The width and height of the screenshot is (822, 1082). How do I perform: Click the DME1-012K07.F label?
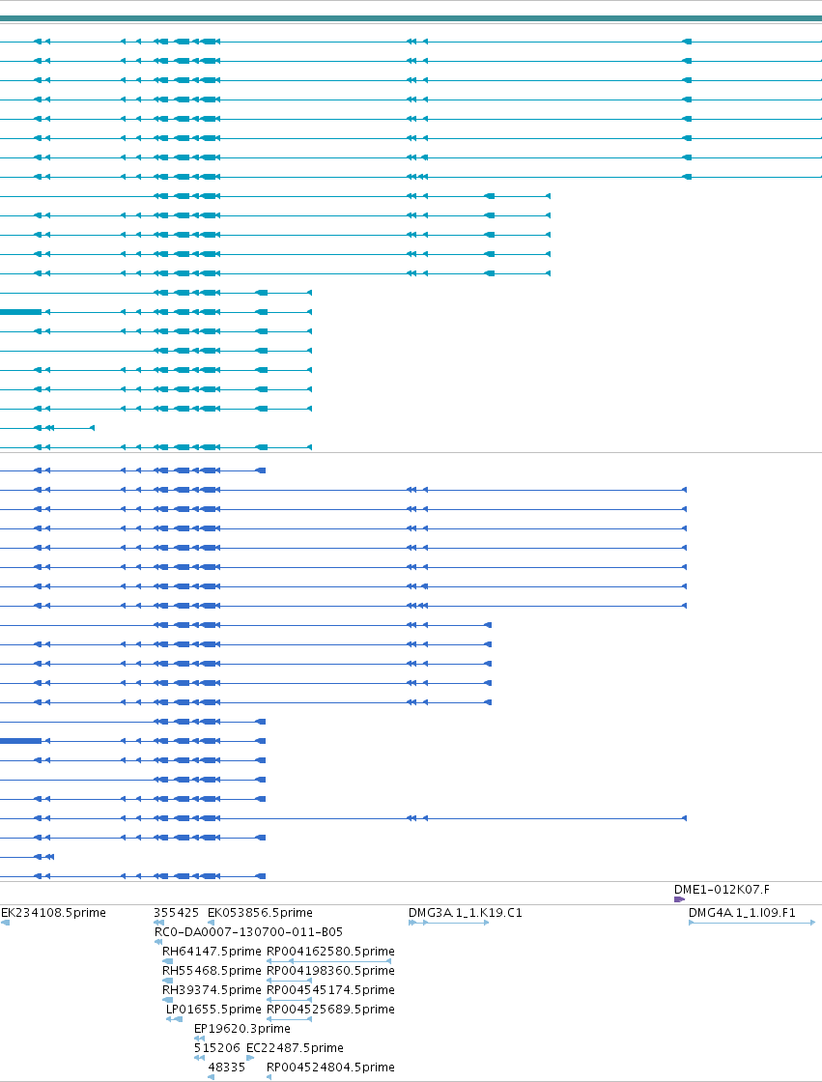tap(722, 890)
